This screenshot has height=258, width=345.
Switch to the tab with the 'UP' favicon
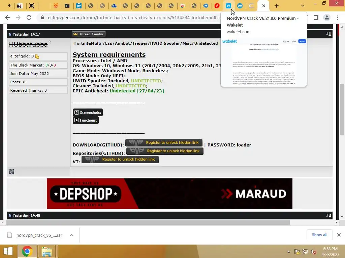[x=79, y=6]
